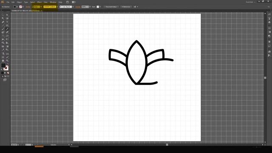Select the Perspective Grid tool
Viewport: 272px width, 153px height.
7,43
